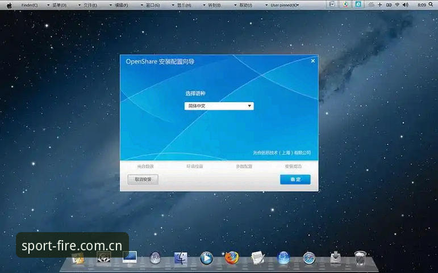The height and width of the screenshot is (273, 438).
Task: Open the blue play media player dock icon
Action: (x=206, y=258)
